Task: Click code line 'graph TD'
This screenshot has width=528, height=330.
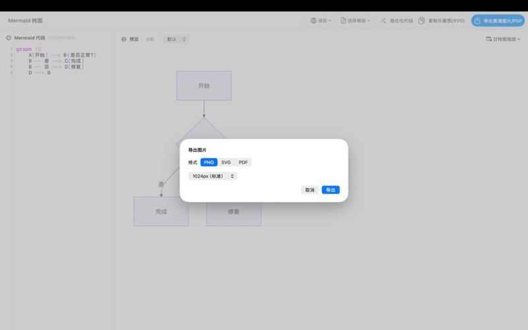Action: (28, 49)
